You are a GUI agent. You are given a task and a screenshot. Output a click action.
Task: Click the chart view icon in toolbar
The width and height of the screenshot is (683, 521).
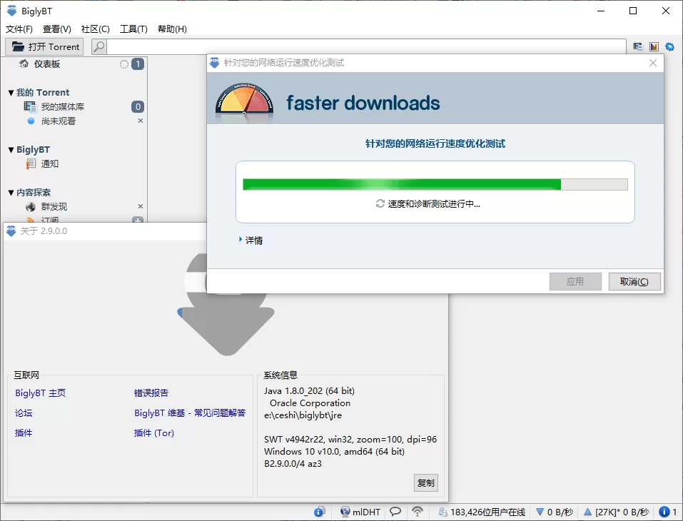[x=654, y=46]
